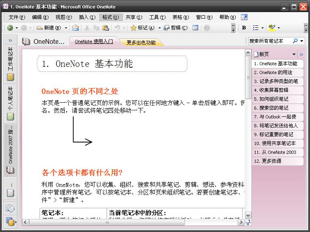Click the yellow highlighter icon
310x232 pixels.
pos(272,28)
